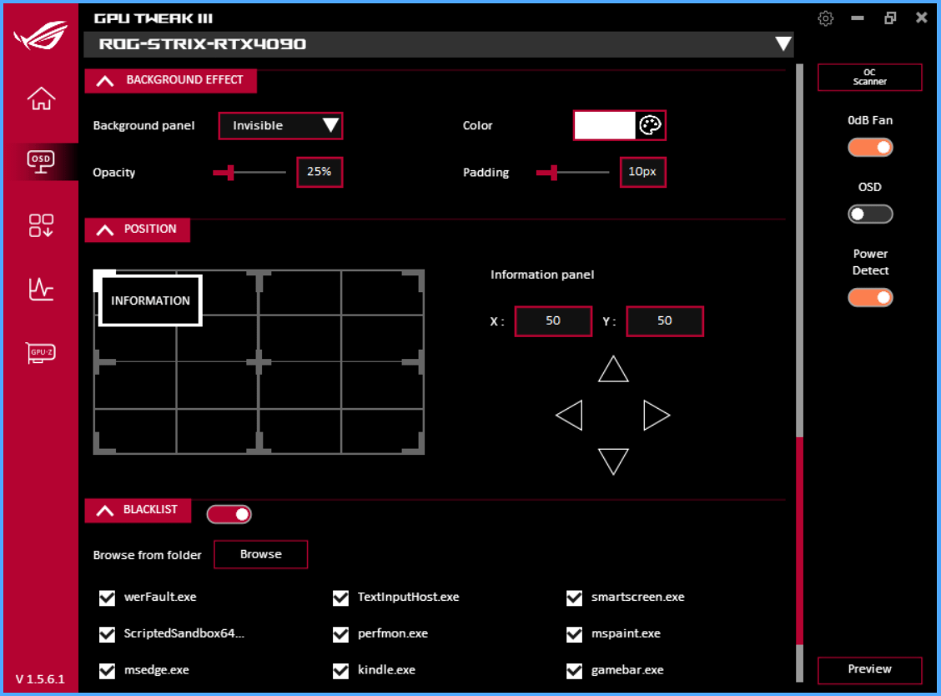Screen dimensions: 941x696
Task: Open the monitor graph sidebar icon
Action: pos(41,289)
